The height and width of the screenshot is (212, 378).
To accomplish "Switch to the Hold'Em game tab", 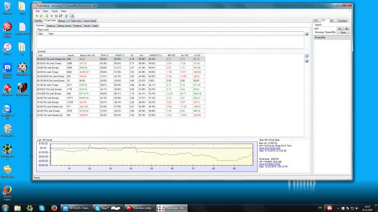I will 38,21.
